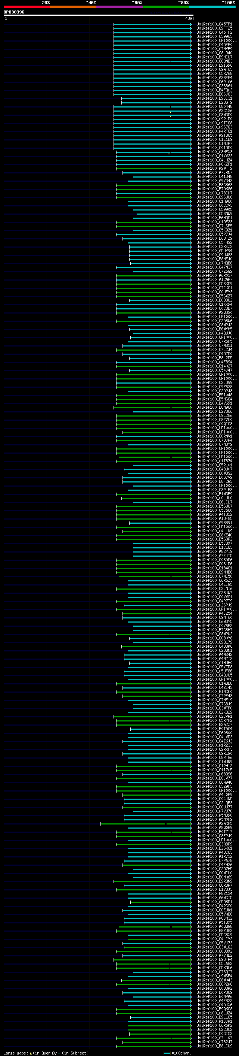239x1056 pixels.
Task: Click hit label UniRef100_A7E4T5
Action: 214,556
